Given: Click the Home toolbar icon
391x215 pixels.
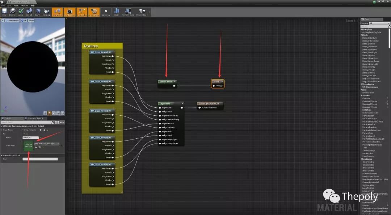Looking at the screenshot, I should 38,12.
